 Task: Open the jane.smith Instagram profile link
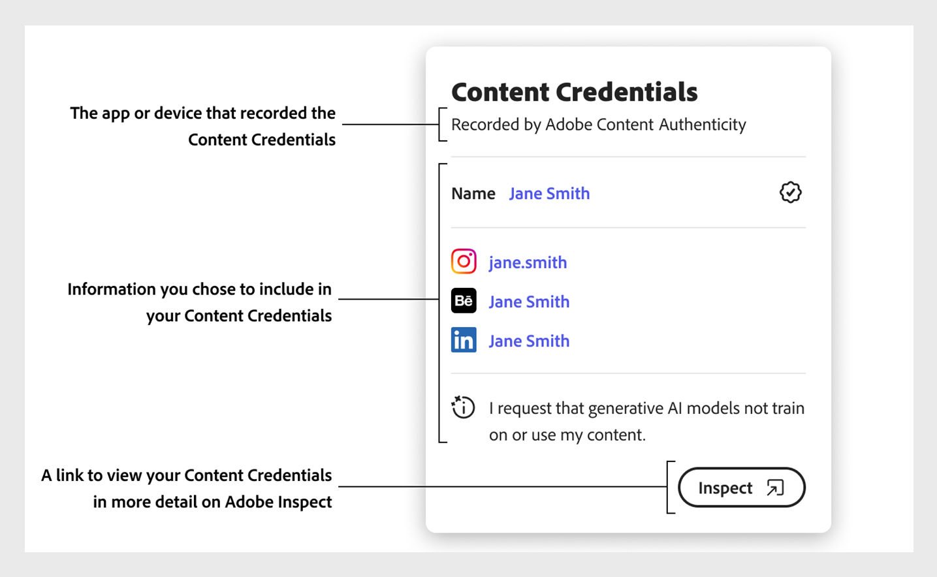pos(528,262)
